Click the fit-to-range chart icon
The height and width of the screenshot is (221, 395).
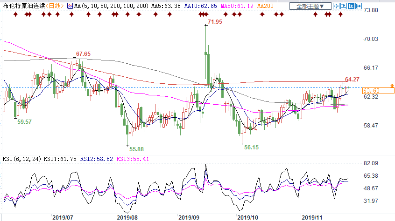pyautogui.click(x=344, y=6)
